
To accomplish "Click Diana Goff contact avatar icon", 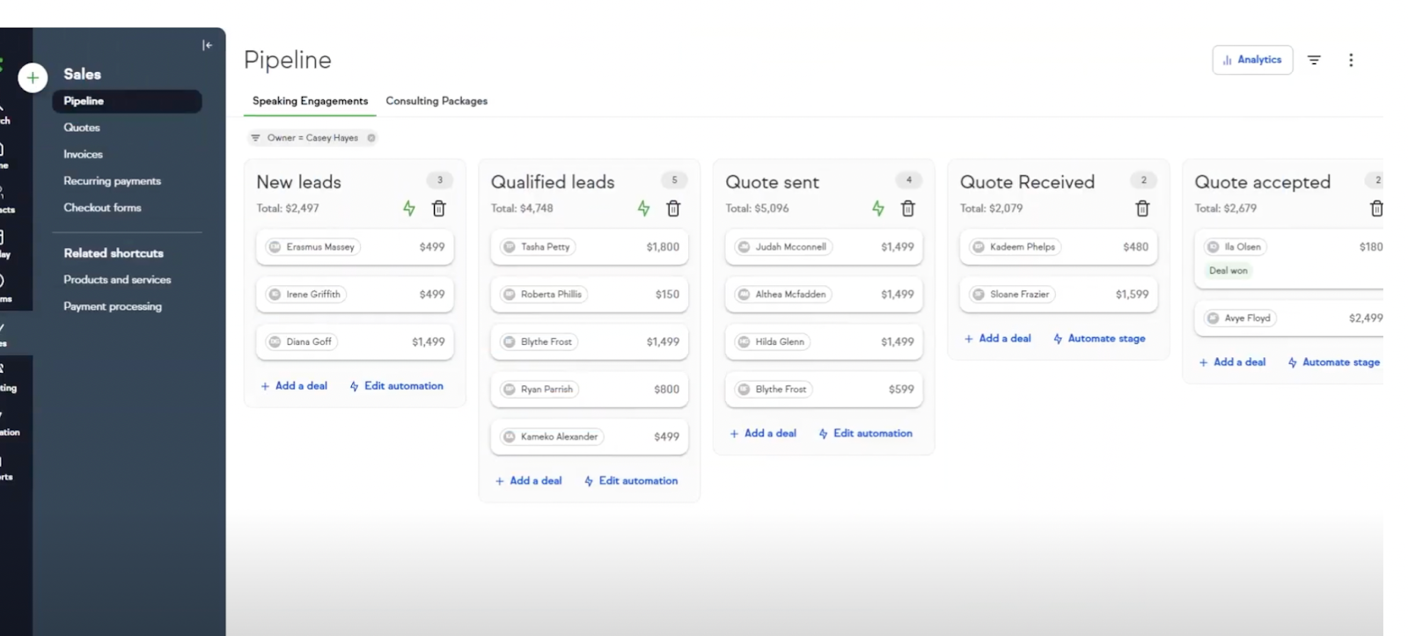I will [275, 342].
